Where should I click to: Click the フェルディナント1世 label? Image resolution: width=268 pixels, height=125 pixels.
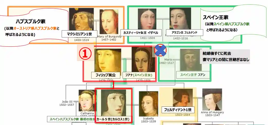[x=178, y=110]
